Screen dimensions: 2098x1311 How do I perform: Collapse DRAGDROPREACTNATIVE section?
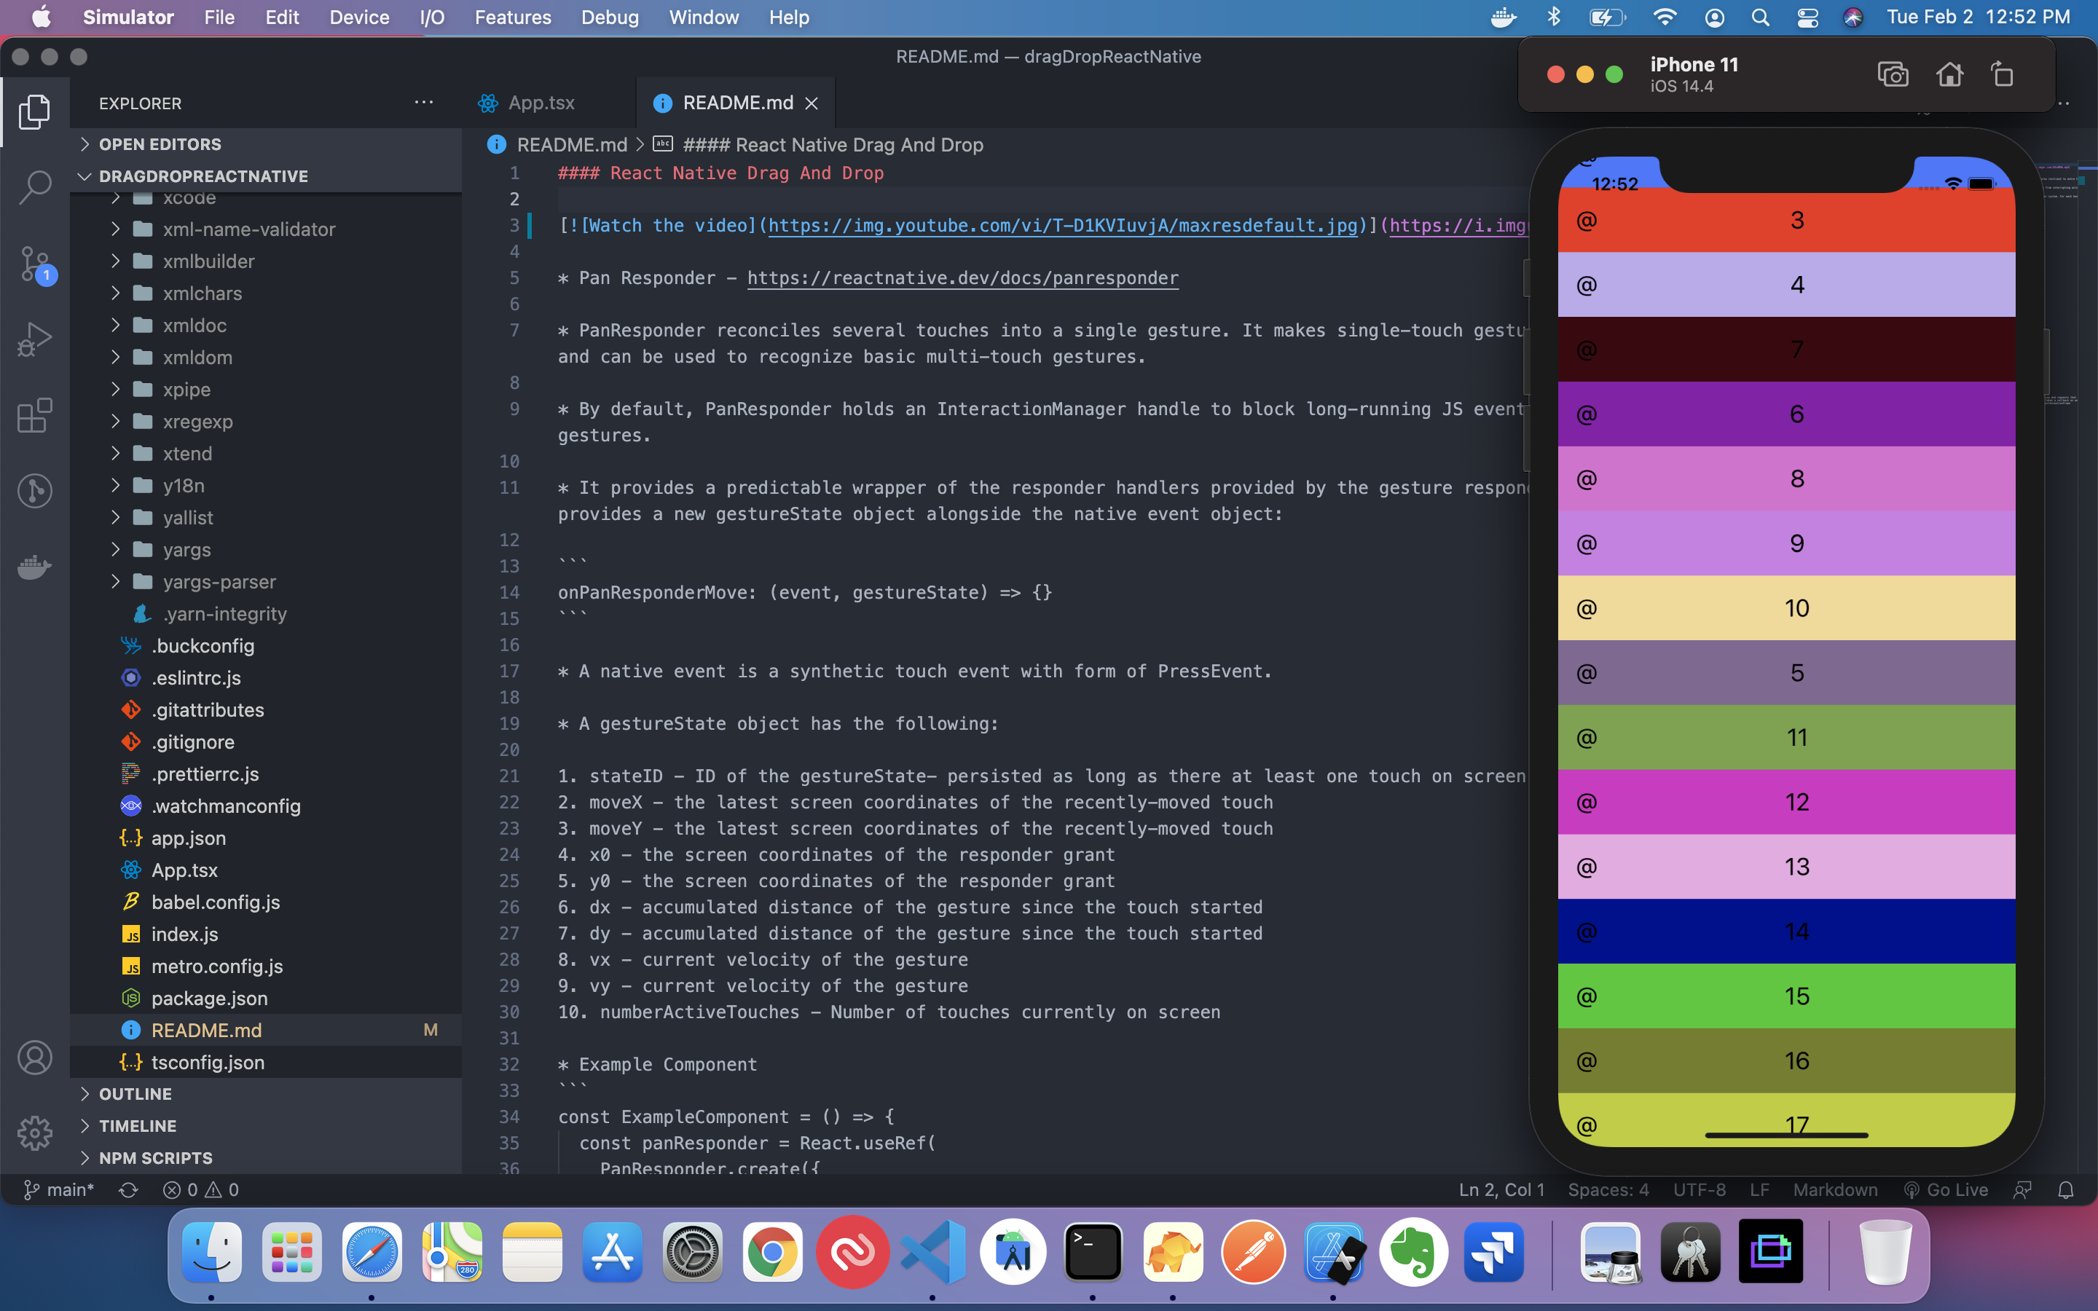265,176
